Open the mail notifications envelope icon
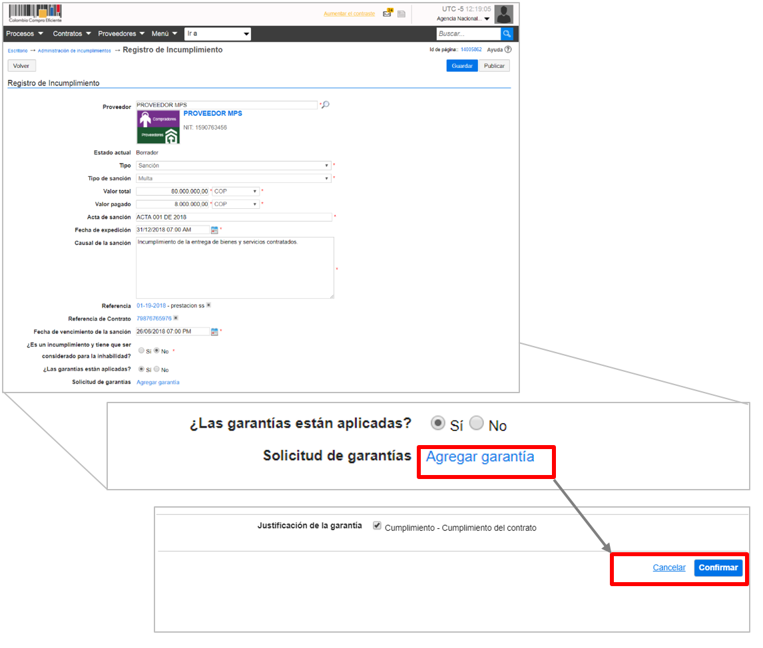Screen dimensions: 763x648 click(387, 13)
